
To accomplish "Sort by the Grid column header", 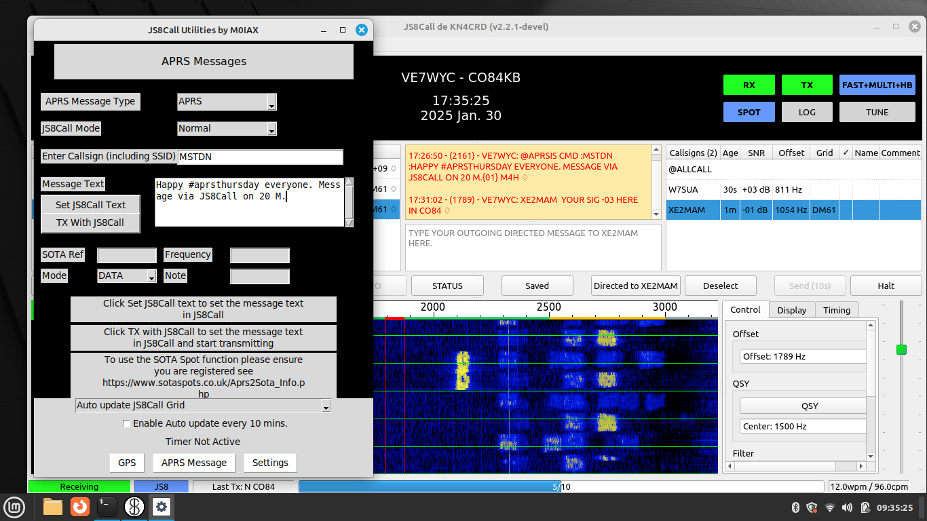I will [x=825, y=153].
